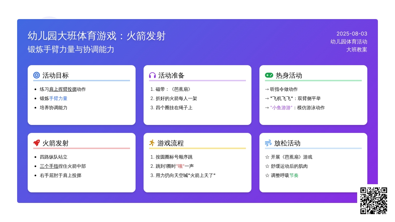This screenshot has height=222, width=395.
Task: Click the step 用力扔向天空喊"火箭上天了"
Action: (186, 175)
